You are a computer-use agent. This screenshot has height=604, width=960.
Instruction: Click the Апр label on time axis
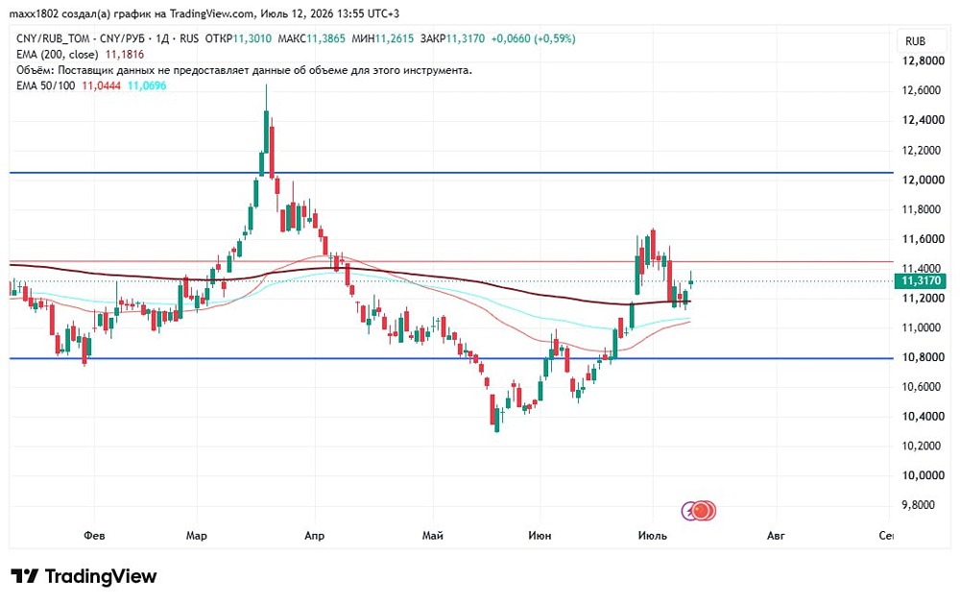(314, 536)
